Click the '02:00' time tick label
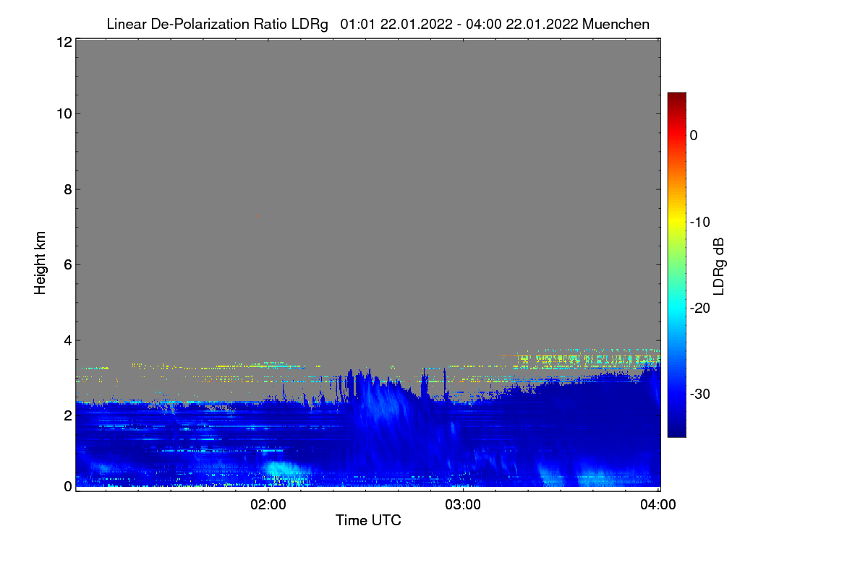This screenshot has height=578, width=868. (x=268, y=505)
